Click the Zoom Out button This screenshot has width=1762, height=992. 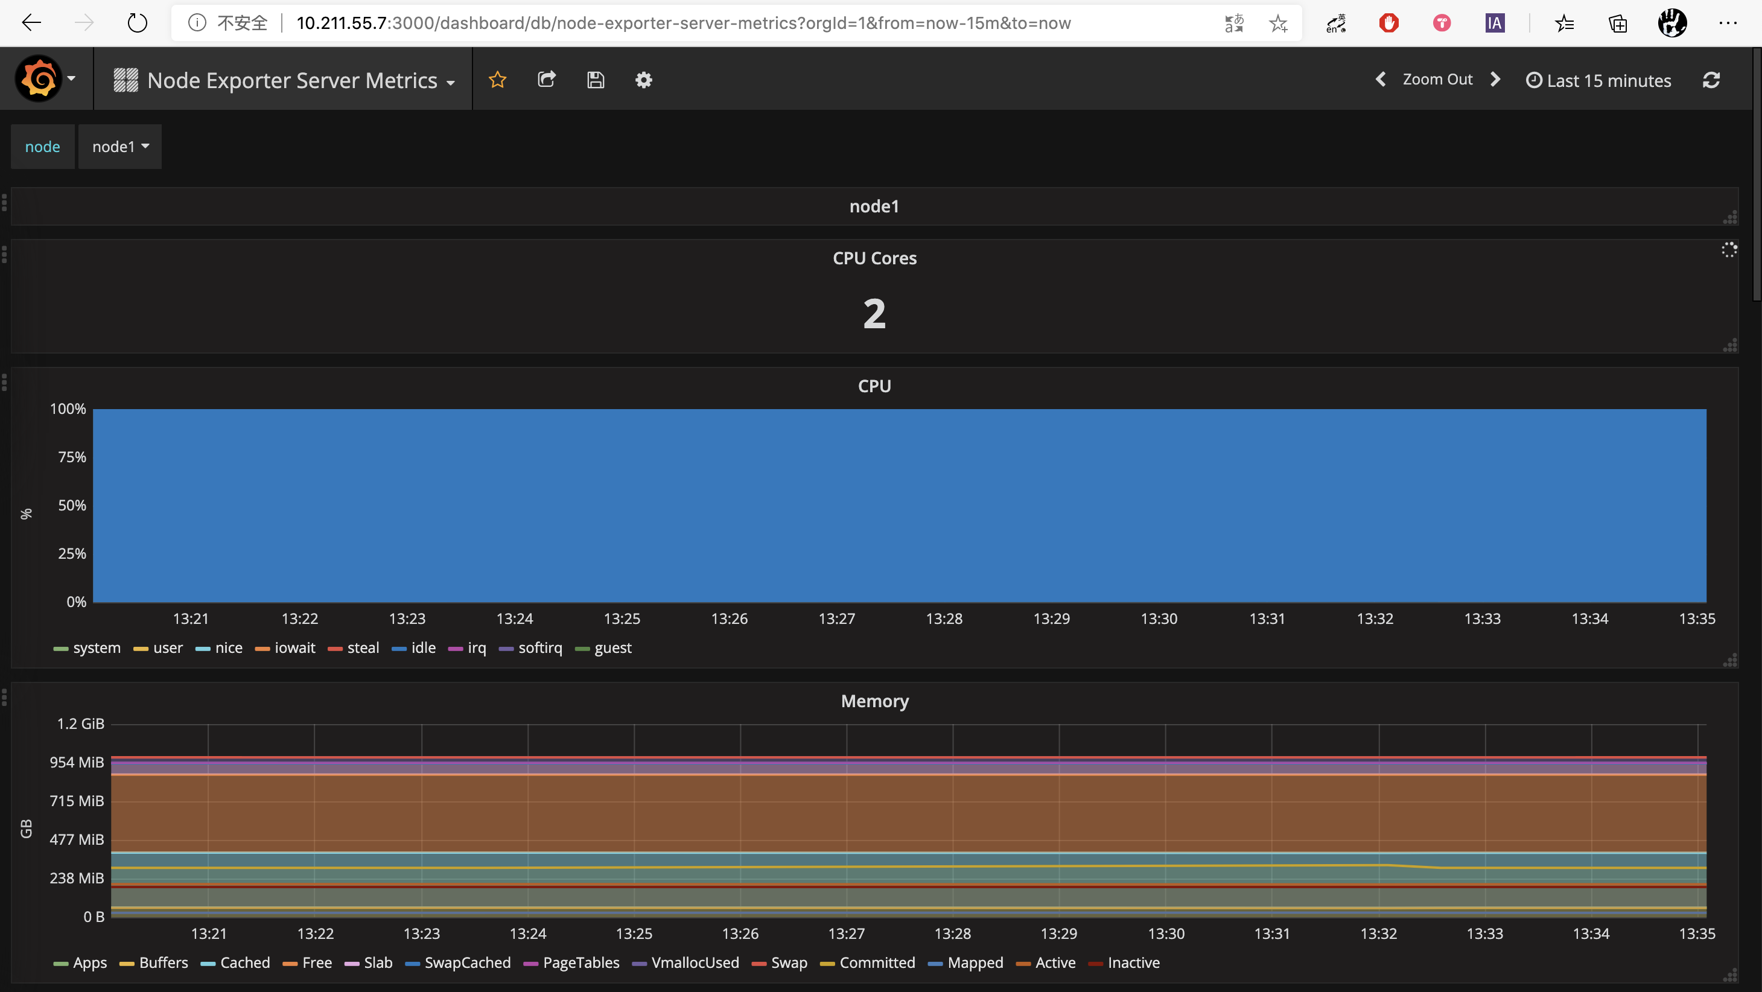pos(1438,80)
